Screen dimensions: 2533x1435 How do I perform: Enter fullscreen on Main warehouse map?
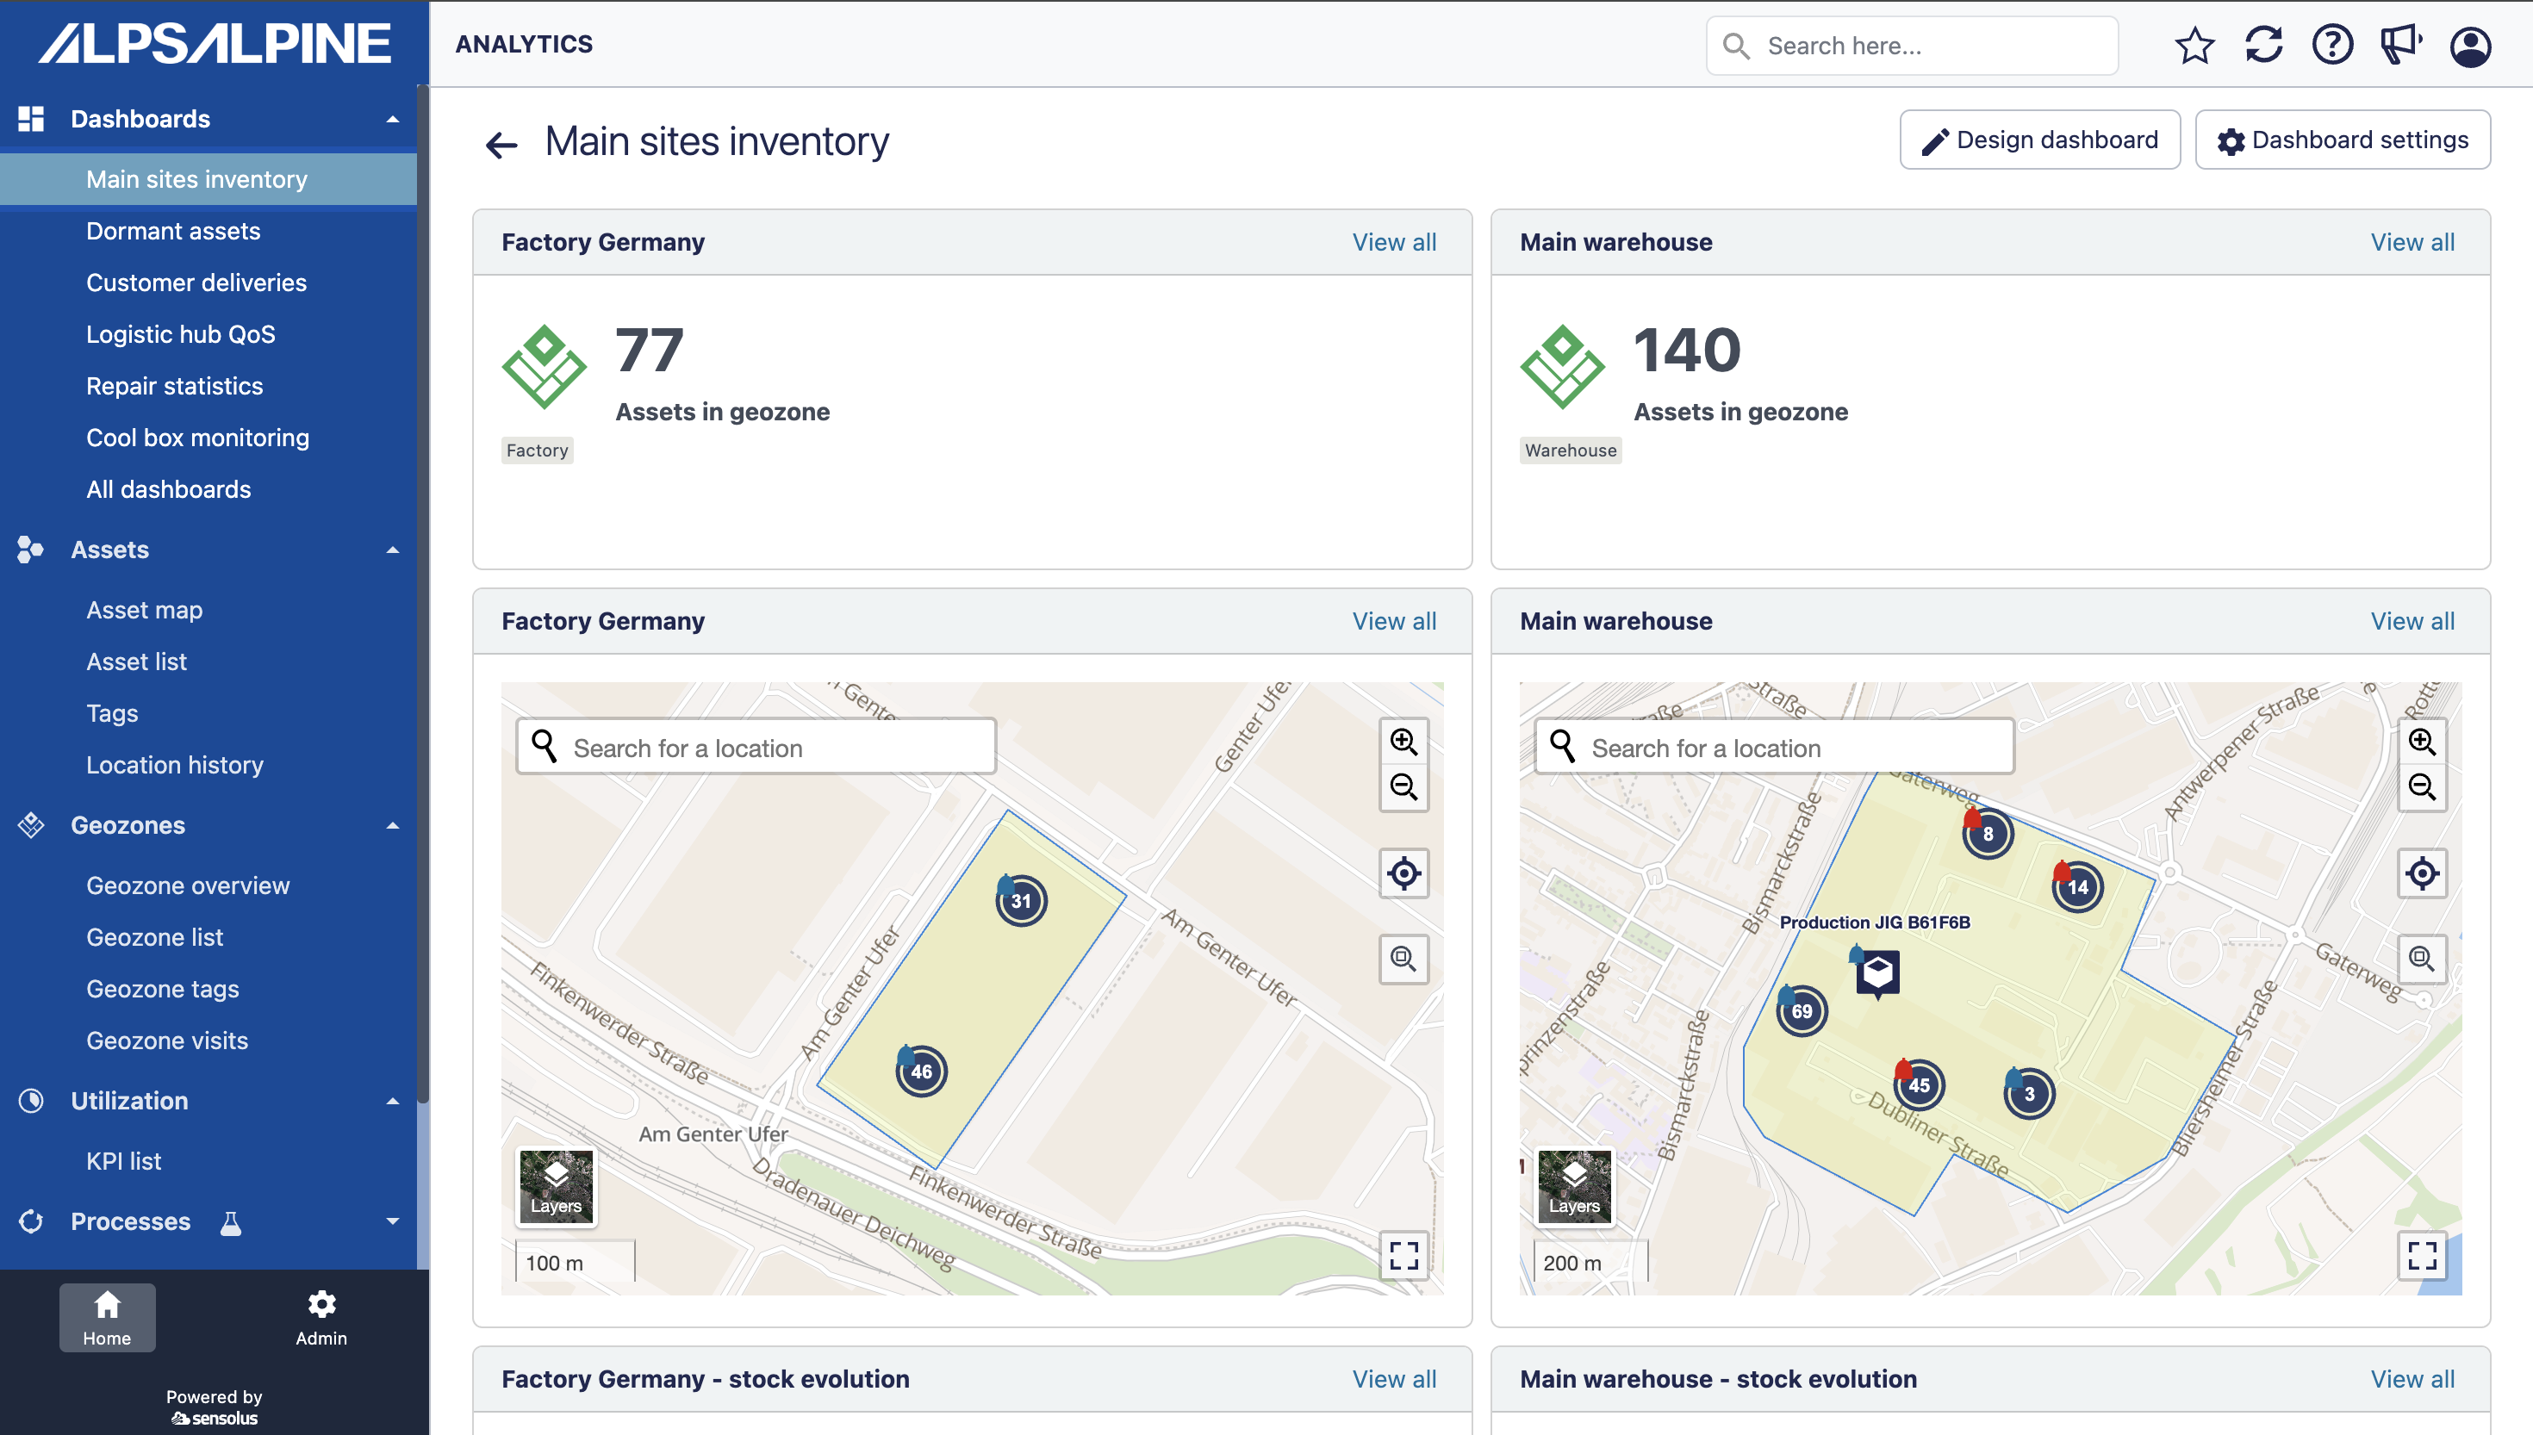tap(2422, 1255)
